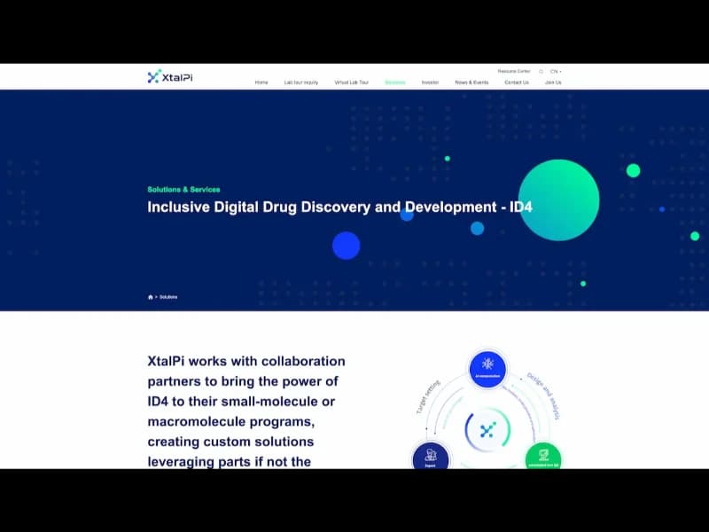Click the home icon in the breadcrumb
This screenshot has height=532, width=709.
pos(151,297)
